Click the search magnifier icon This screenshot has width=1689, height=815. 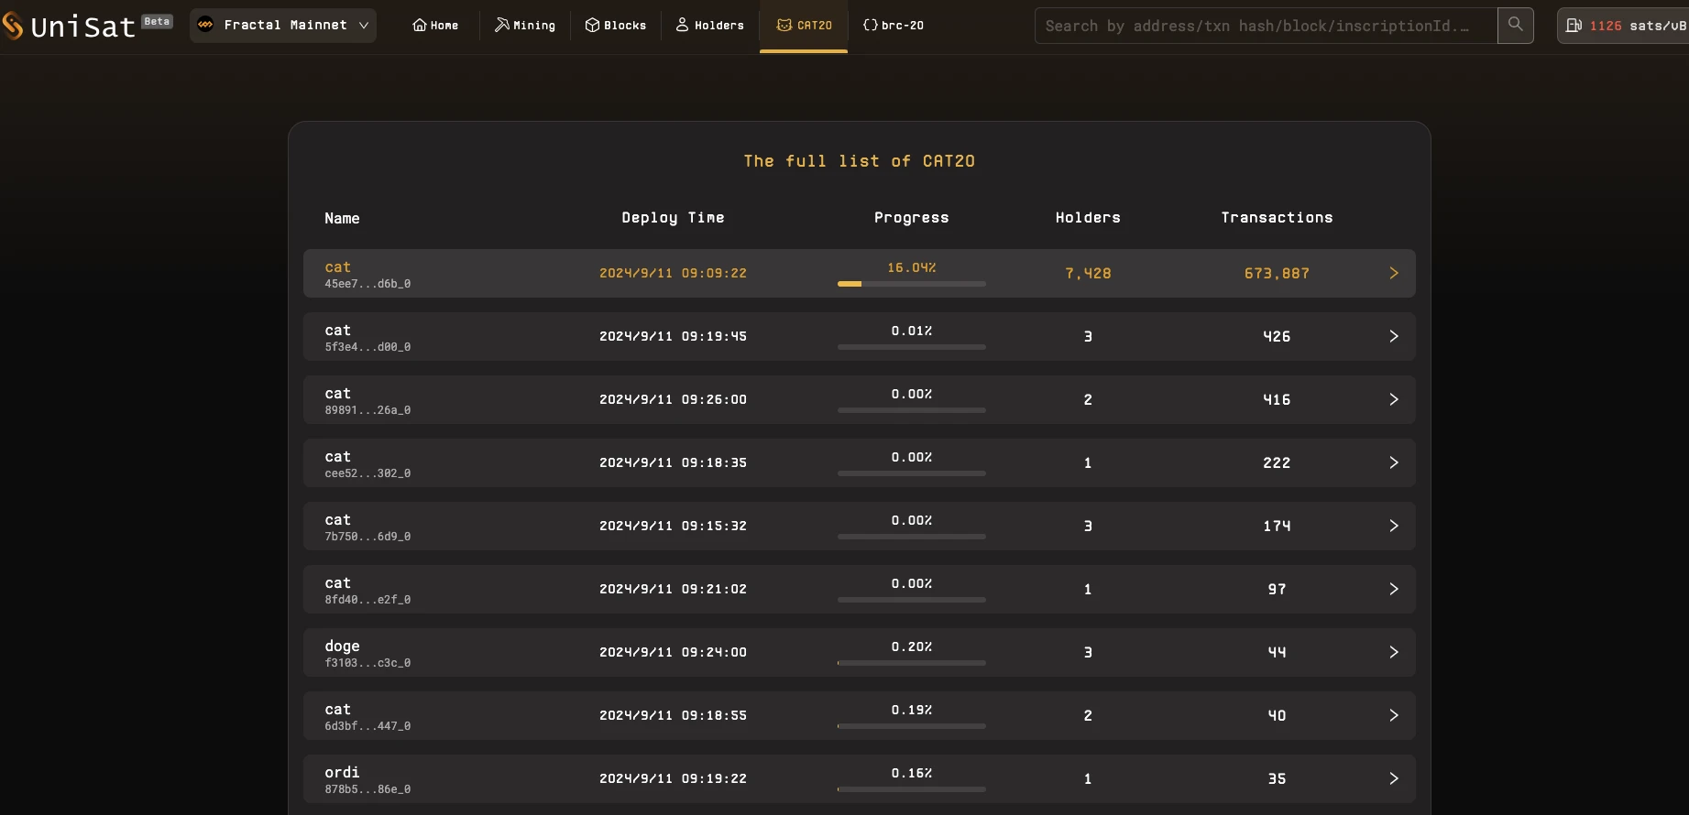tap(1515, 25)
